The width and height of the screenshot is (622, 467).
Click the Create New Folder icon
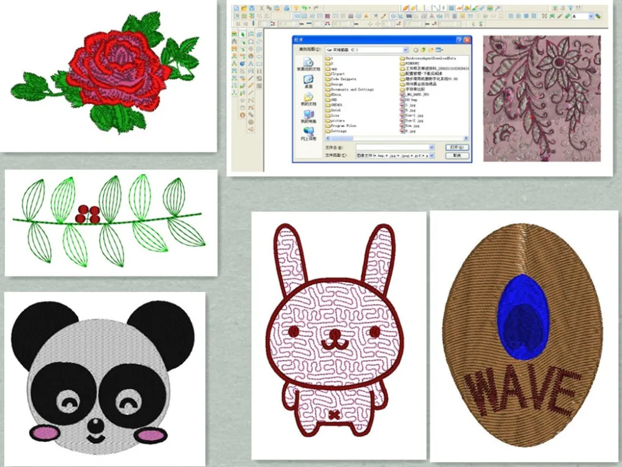point(431,50)
